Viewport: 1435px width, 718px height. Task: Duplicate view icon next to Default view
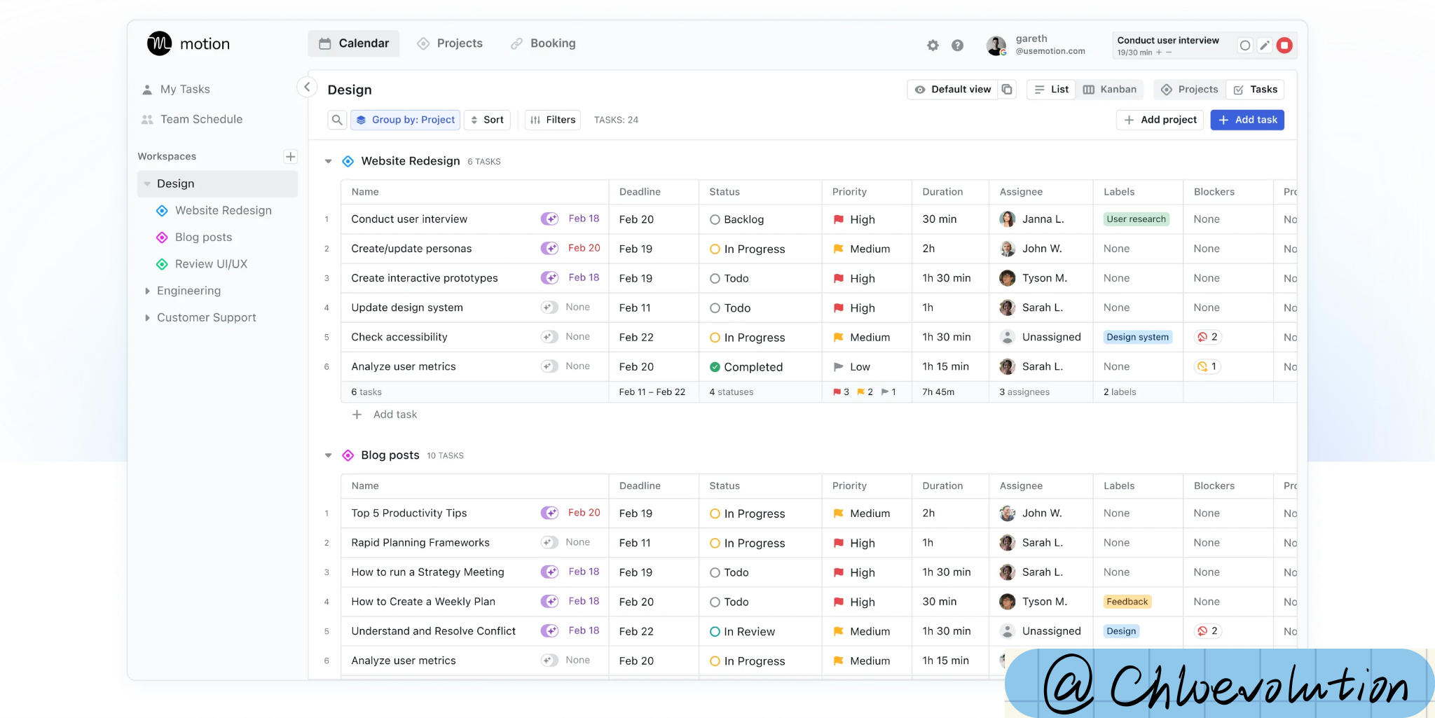[1007, 89]
